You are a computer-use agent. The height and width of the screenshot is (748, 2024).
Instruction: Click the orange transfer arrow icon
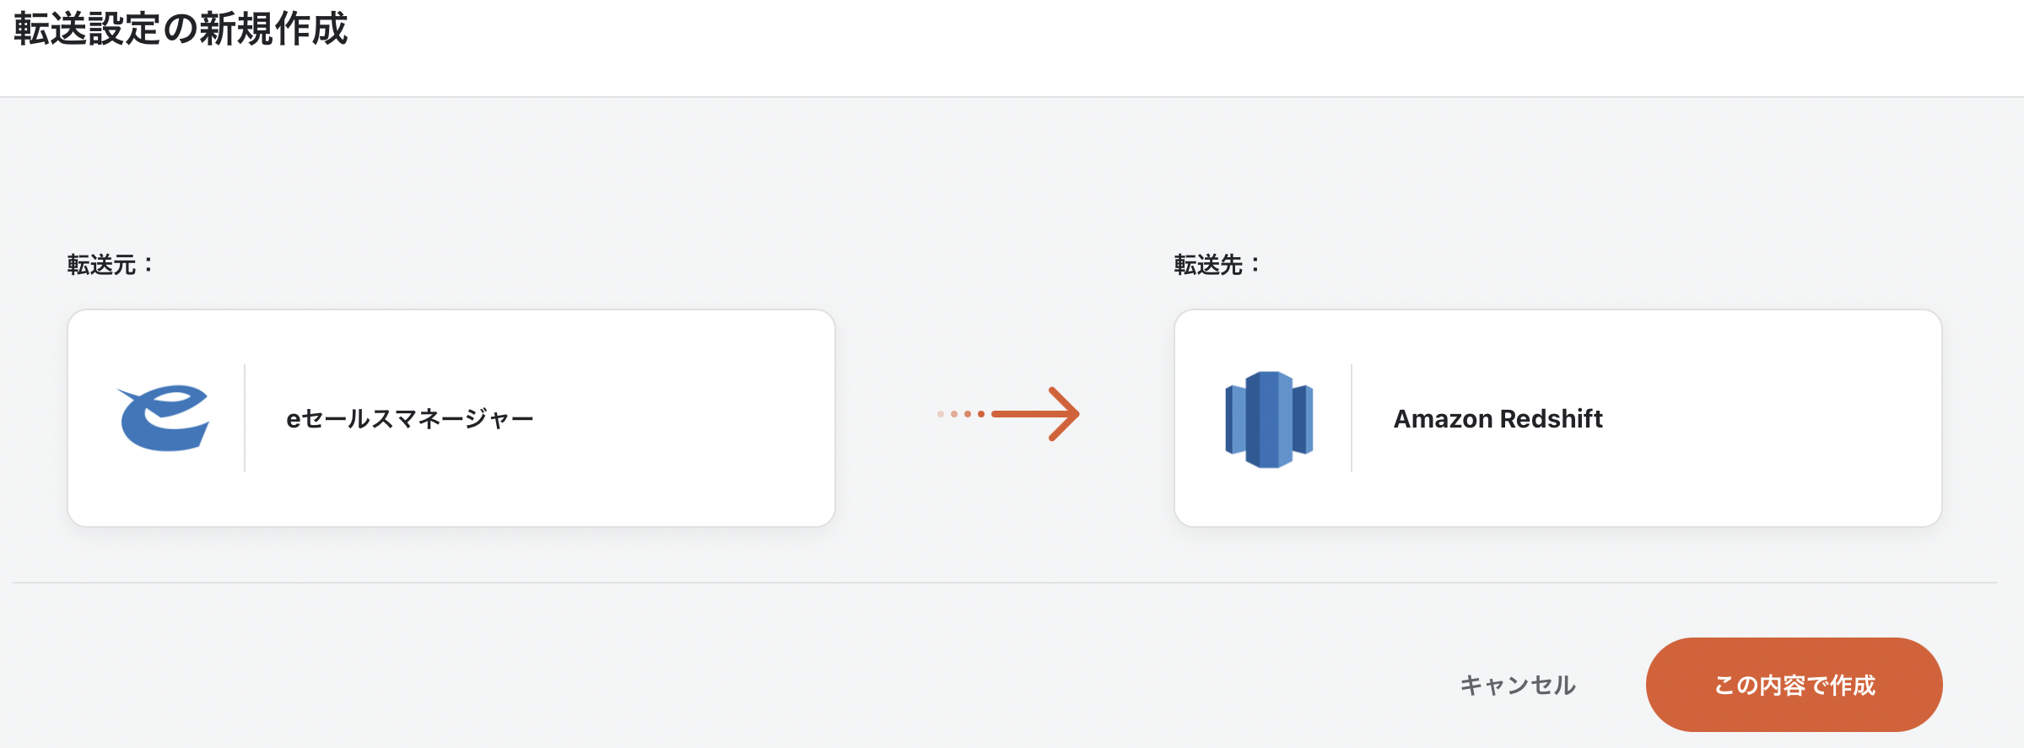click(x=1008, y=414)
